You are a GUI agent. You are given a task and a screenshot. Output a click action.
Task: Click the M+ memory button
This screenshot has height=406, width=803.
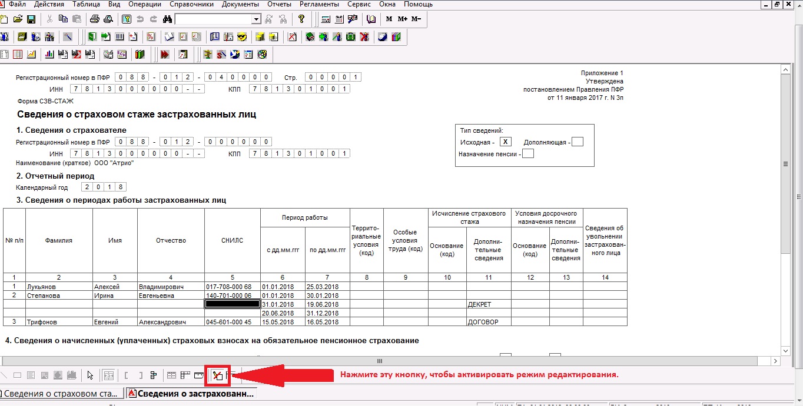[x=403, y=19]
